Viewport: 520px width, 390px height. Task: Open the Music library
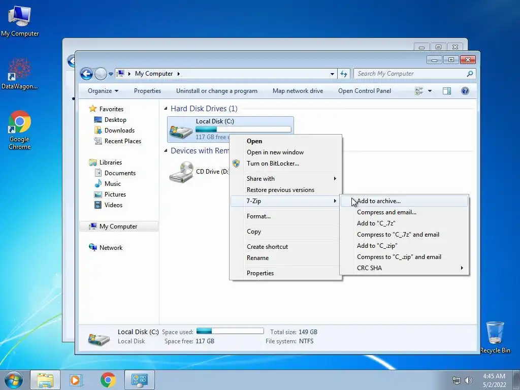click(112, 184)
